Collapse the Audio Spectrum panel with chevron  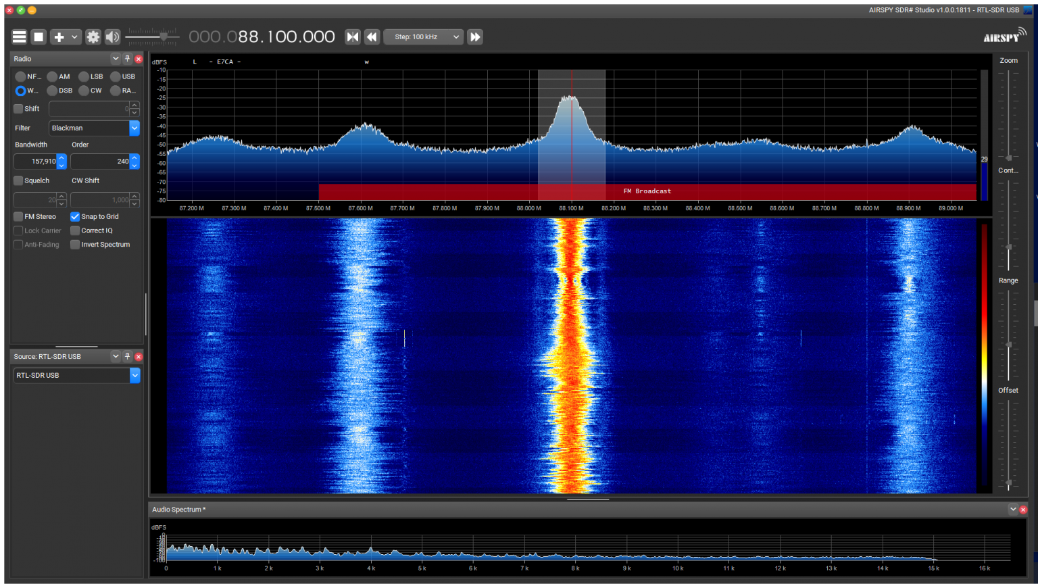(x=1012, y=510)
